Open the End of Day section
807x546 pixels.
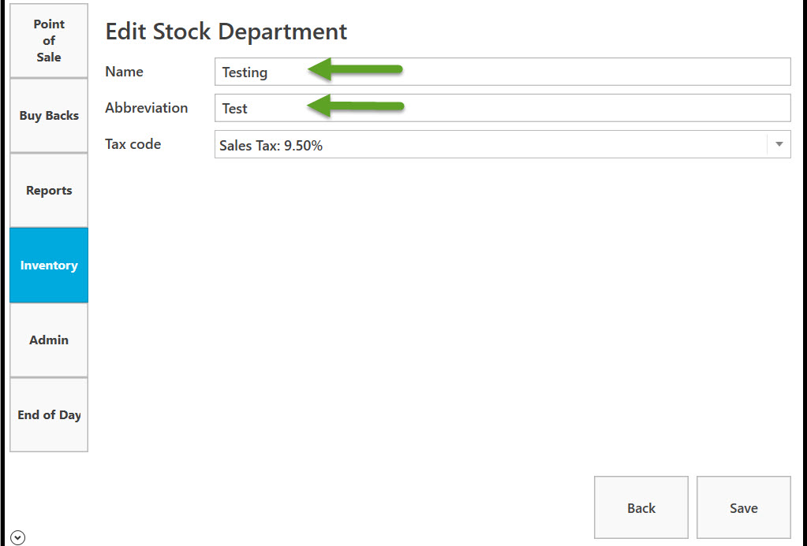[x=49, y=415]
